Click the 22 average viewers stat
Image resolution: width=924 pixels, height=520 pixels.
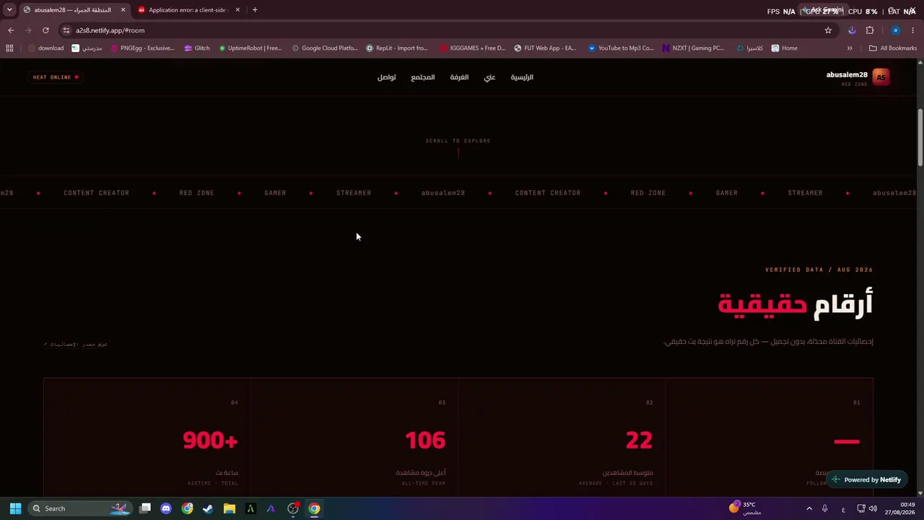[639, 440]
